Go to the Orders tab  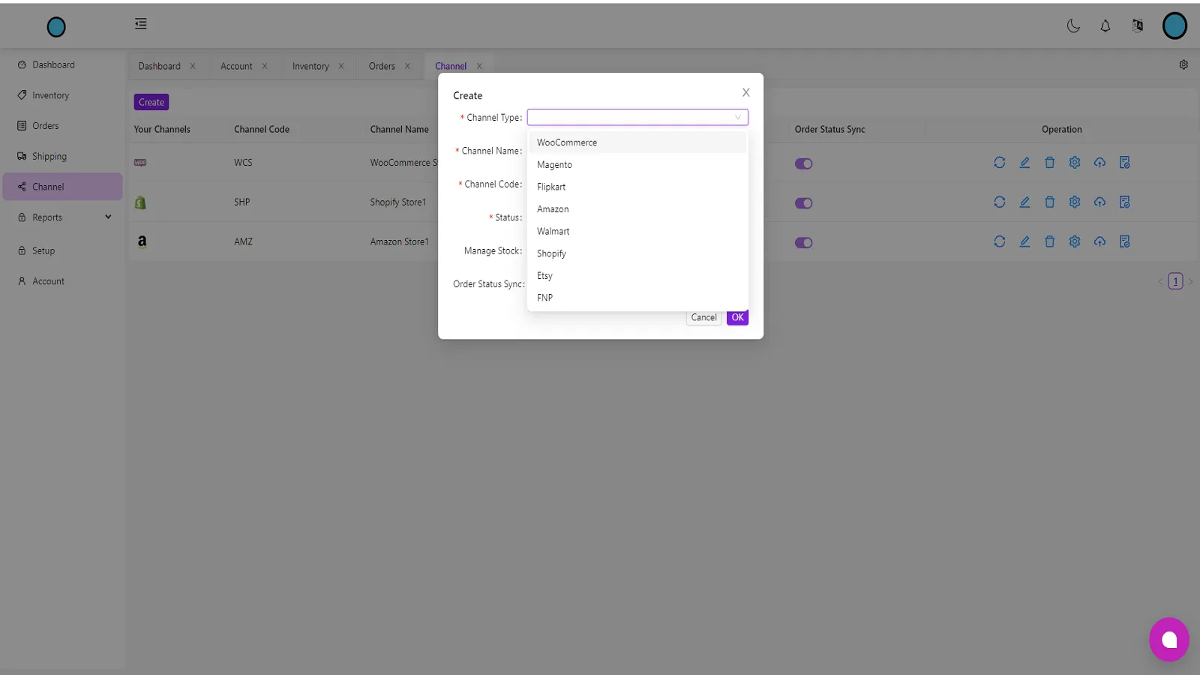tap(382, 66)
